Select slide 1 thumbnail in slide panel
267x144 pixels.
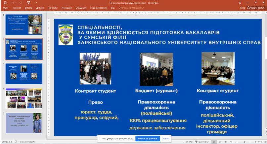[24, 25]
